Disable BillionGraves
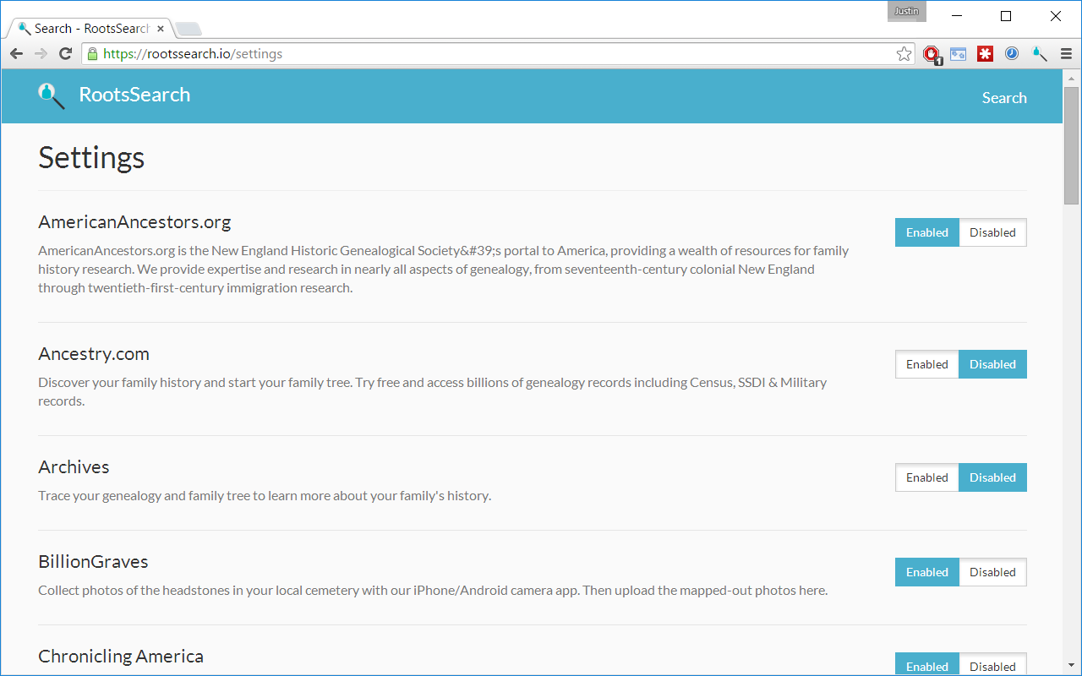This screenshot has height=676, width=1082. 992,572
